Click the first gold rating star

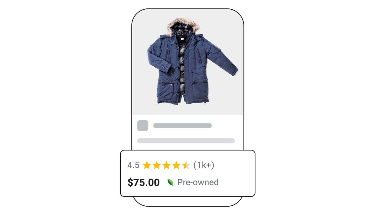point(147,165)
